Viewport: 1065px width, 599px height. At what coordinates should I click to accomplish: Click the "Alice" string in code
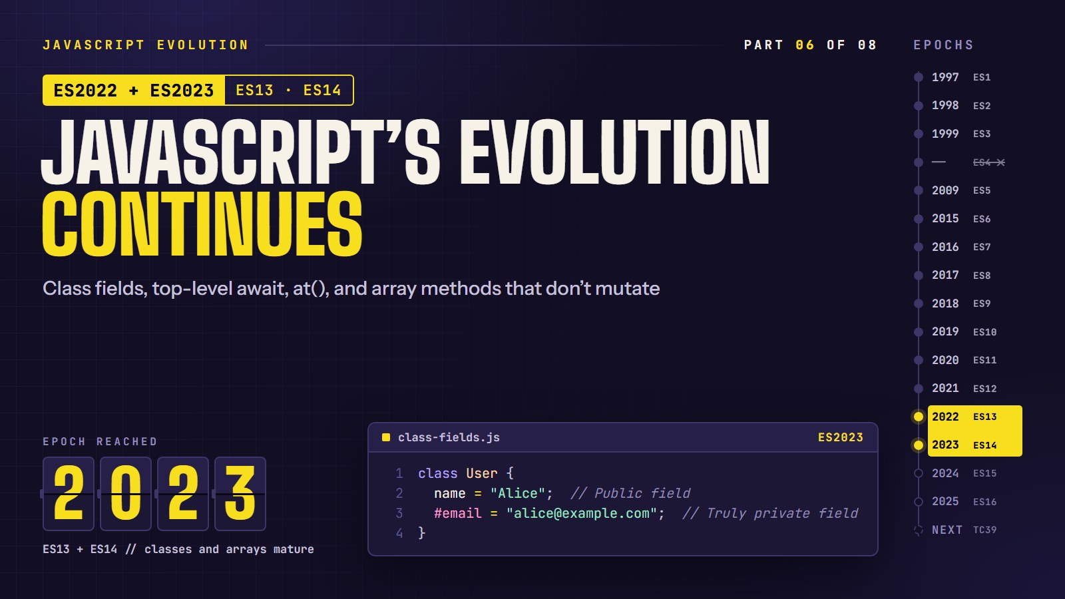[518, 493]
